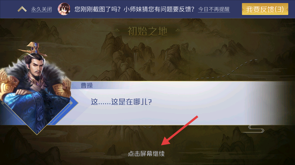This screenshot has height=165, width=295.
Task: Select 今日不再提醒 option
Action: (214, 9)
